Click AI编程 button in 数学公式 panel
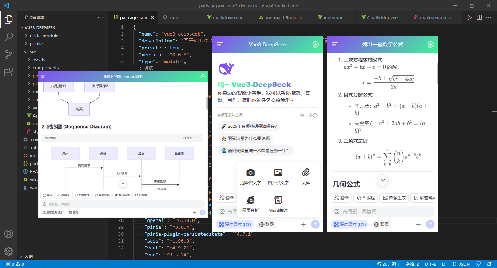This screenshot has width=497, height=268. (365, 198)
